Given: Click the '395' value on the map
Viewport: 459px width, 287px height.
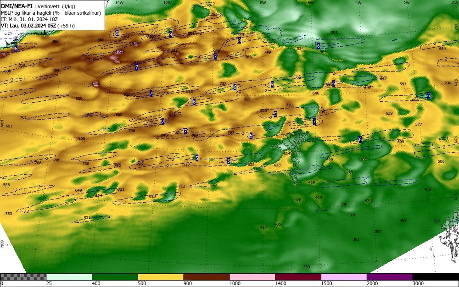Looking at the screenshot, I should (x=334, y=33).
